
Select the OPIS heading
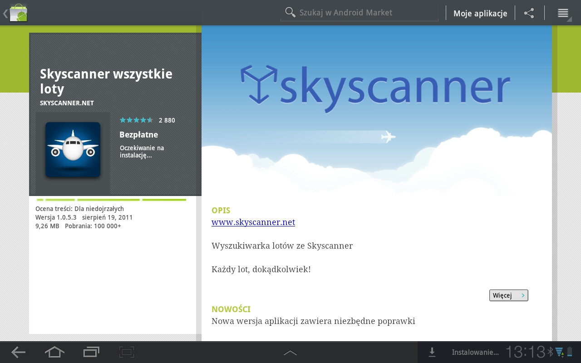click(221, 211)
